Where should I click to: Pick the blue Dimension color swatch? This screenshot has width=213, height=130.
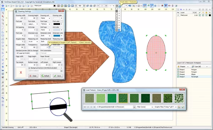tap(57, 36)
